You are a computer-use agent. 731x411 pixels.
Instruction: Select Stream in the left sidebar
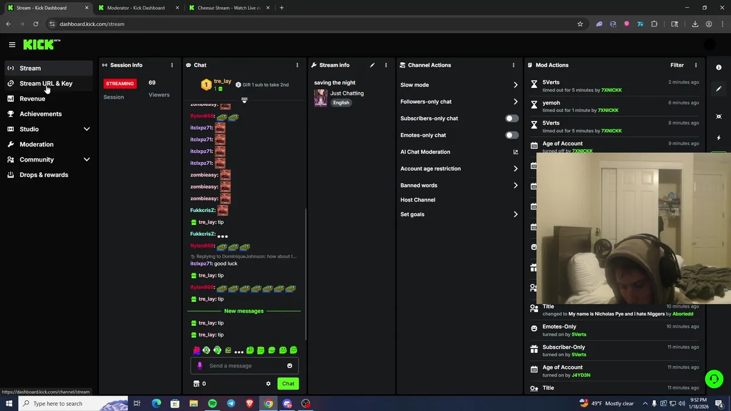click(x=49, y=68)
